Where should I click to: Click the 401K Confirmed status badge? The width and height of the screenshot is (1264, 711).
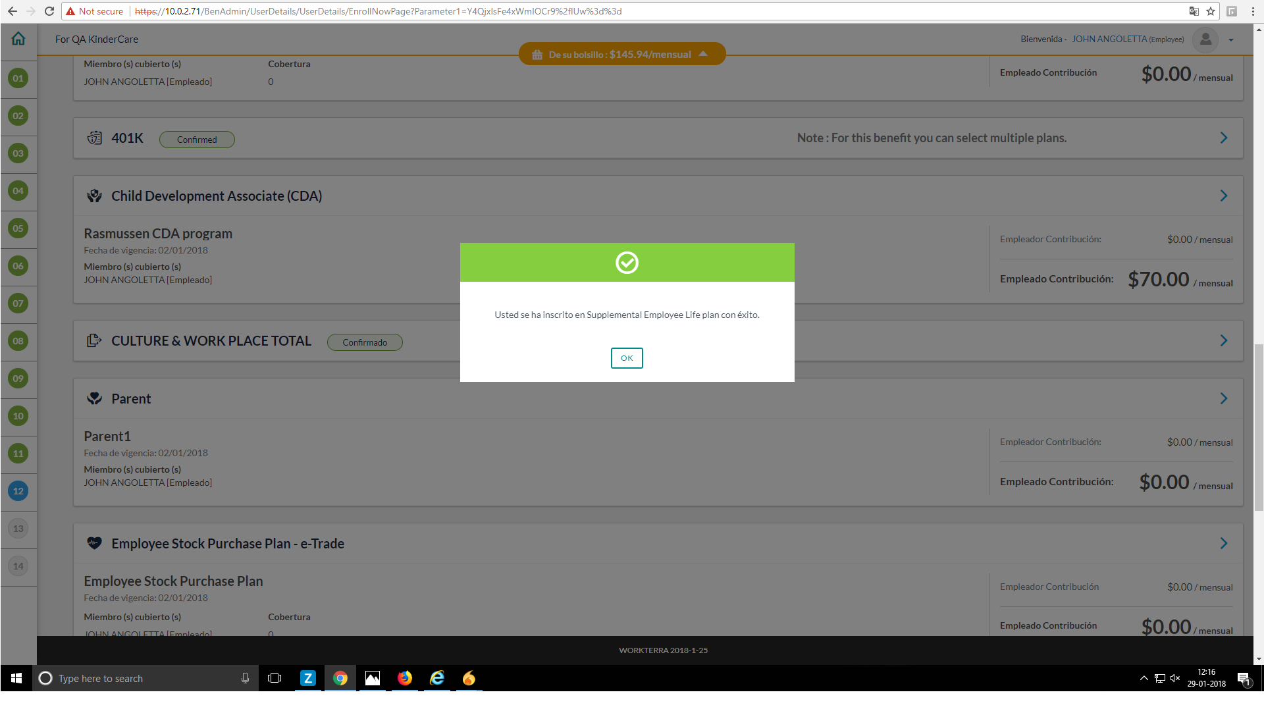197,140
